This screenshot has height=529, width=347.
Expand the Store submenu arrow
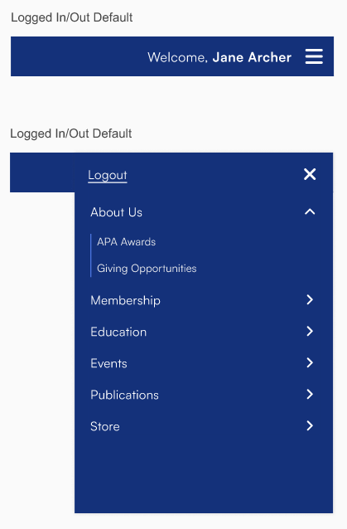pyautogui.click(x=310, y=425)
